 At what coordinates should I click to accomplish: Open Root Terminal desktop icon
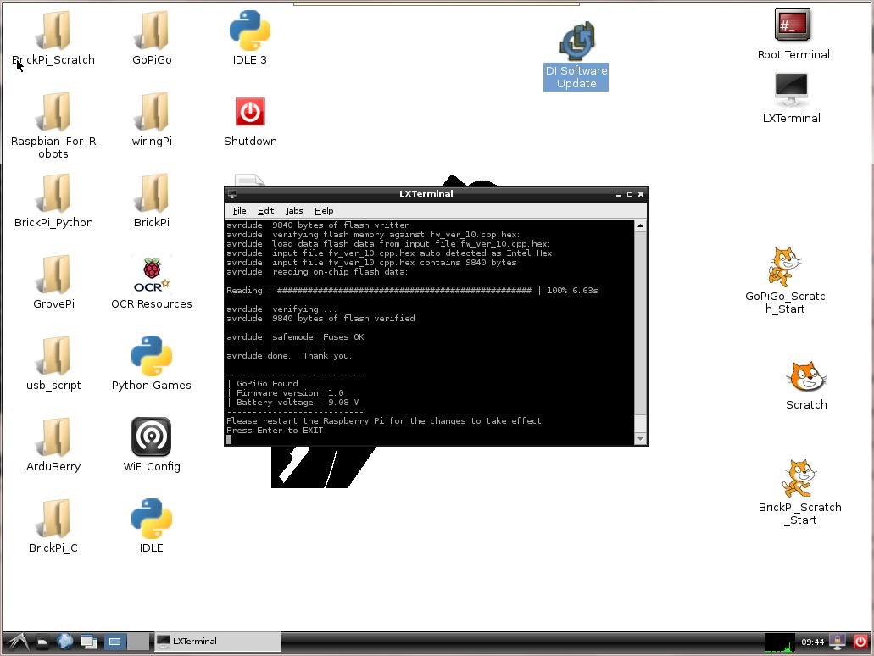[793, 25]
